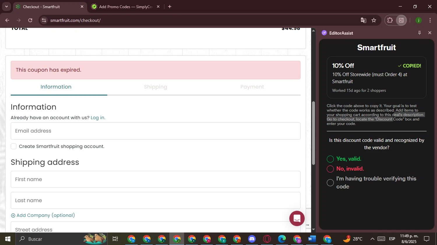Switch to the Add Promo Codes tab

click(126, 7)
